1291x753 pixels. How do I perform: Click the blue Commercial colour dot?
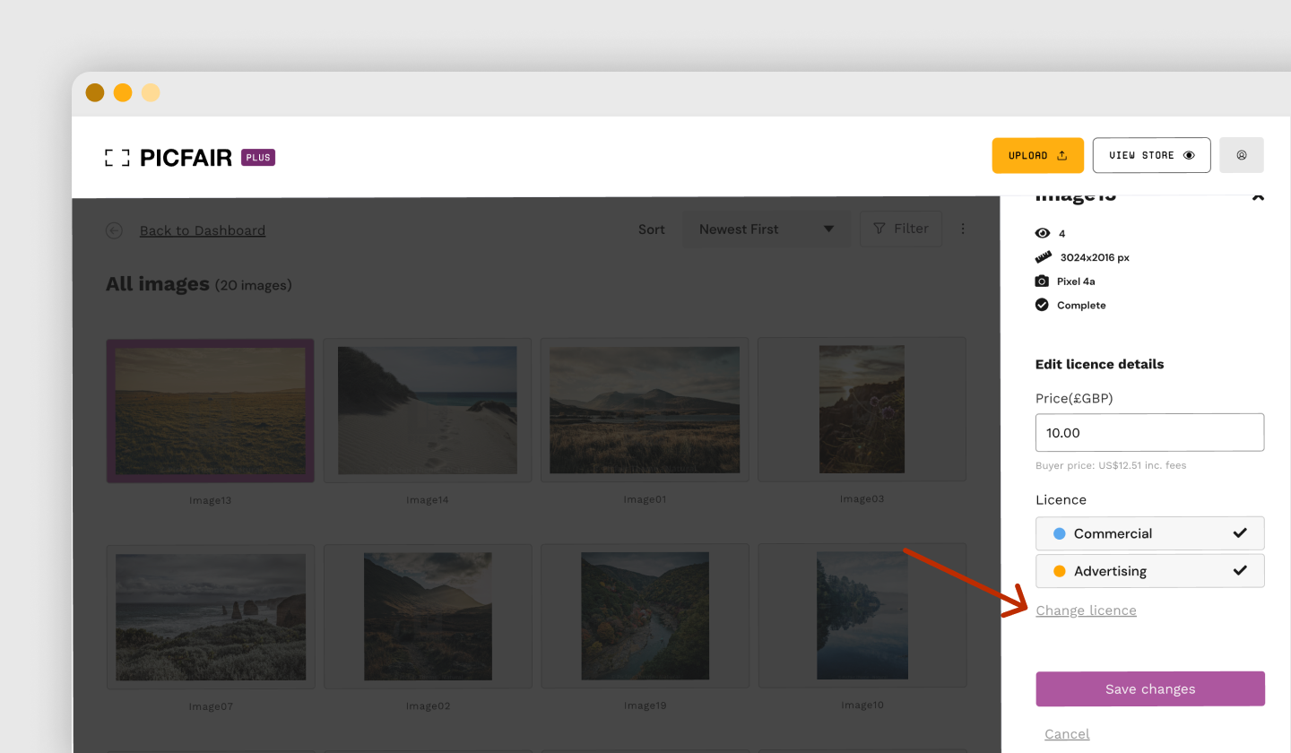(x=1059, y=533)
